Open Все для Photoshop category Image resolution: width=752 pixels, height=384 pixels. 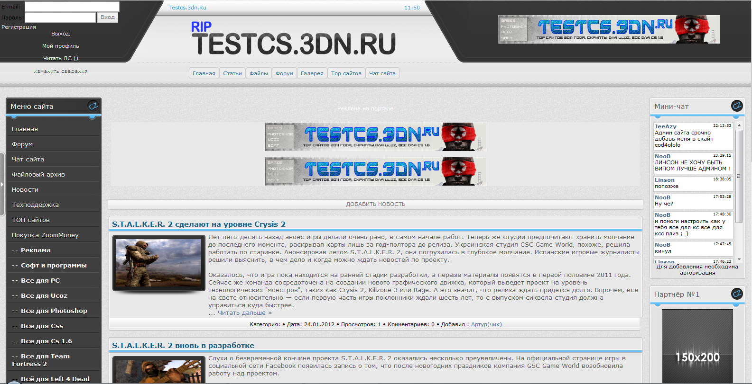(54, 311)
